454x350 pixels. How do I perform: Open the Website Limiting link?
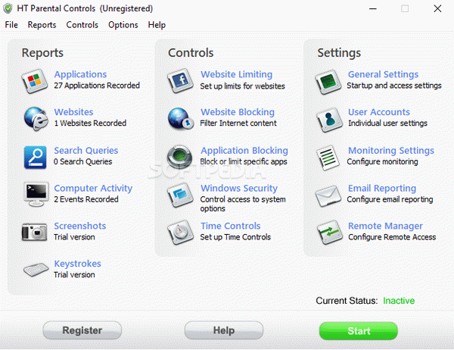tap(237, 74)
